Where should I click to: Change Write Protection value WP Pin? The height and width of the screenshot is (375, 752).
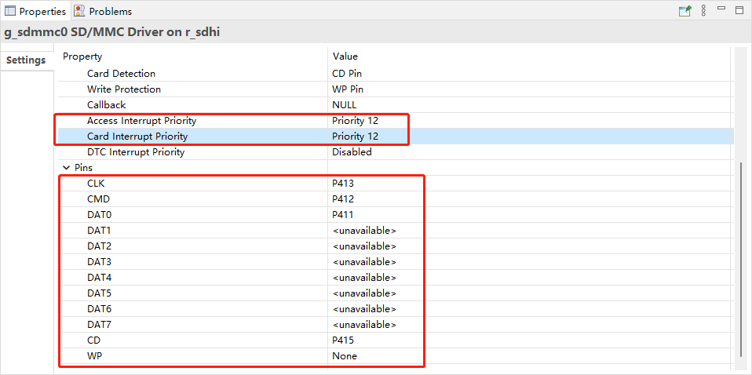point(348,89)
